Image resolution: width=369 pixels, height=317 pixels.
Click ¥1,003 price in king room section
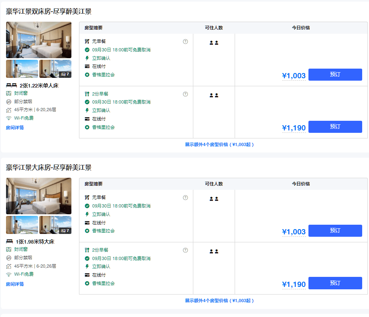(x=294, y=232)
